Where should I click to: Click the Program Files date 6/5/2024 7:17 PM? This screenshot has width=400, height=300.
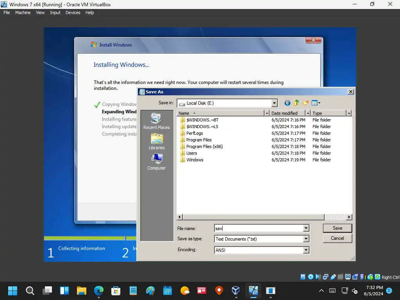coord(288,140)
